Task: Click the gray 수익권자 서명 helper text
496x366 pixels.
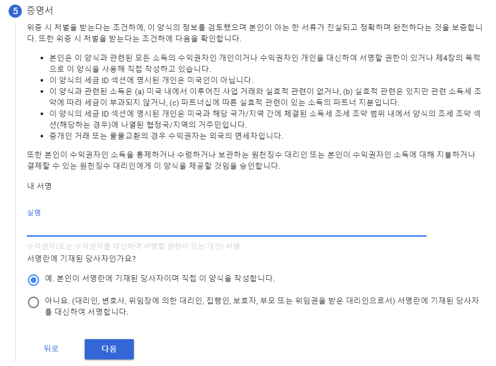Action: [133, 246]
